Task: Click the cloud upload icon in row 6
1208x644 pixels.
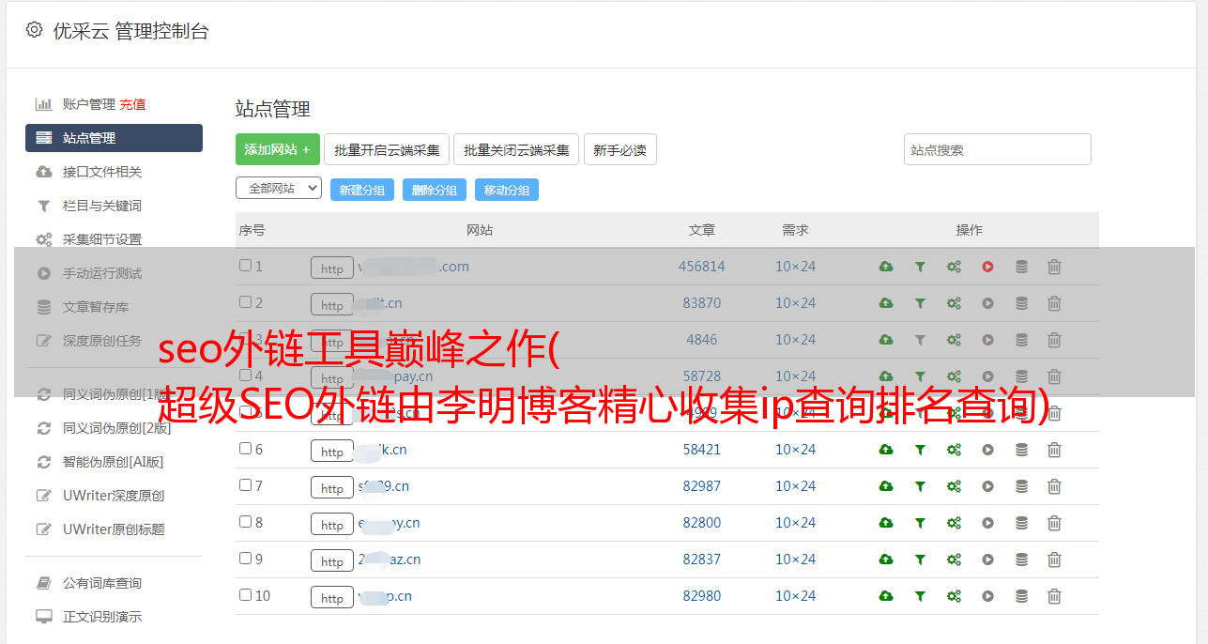Action: [886, 450]
